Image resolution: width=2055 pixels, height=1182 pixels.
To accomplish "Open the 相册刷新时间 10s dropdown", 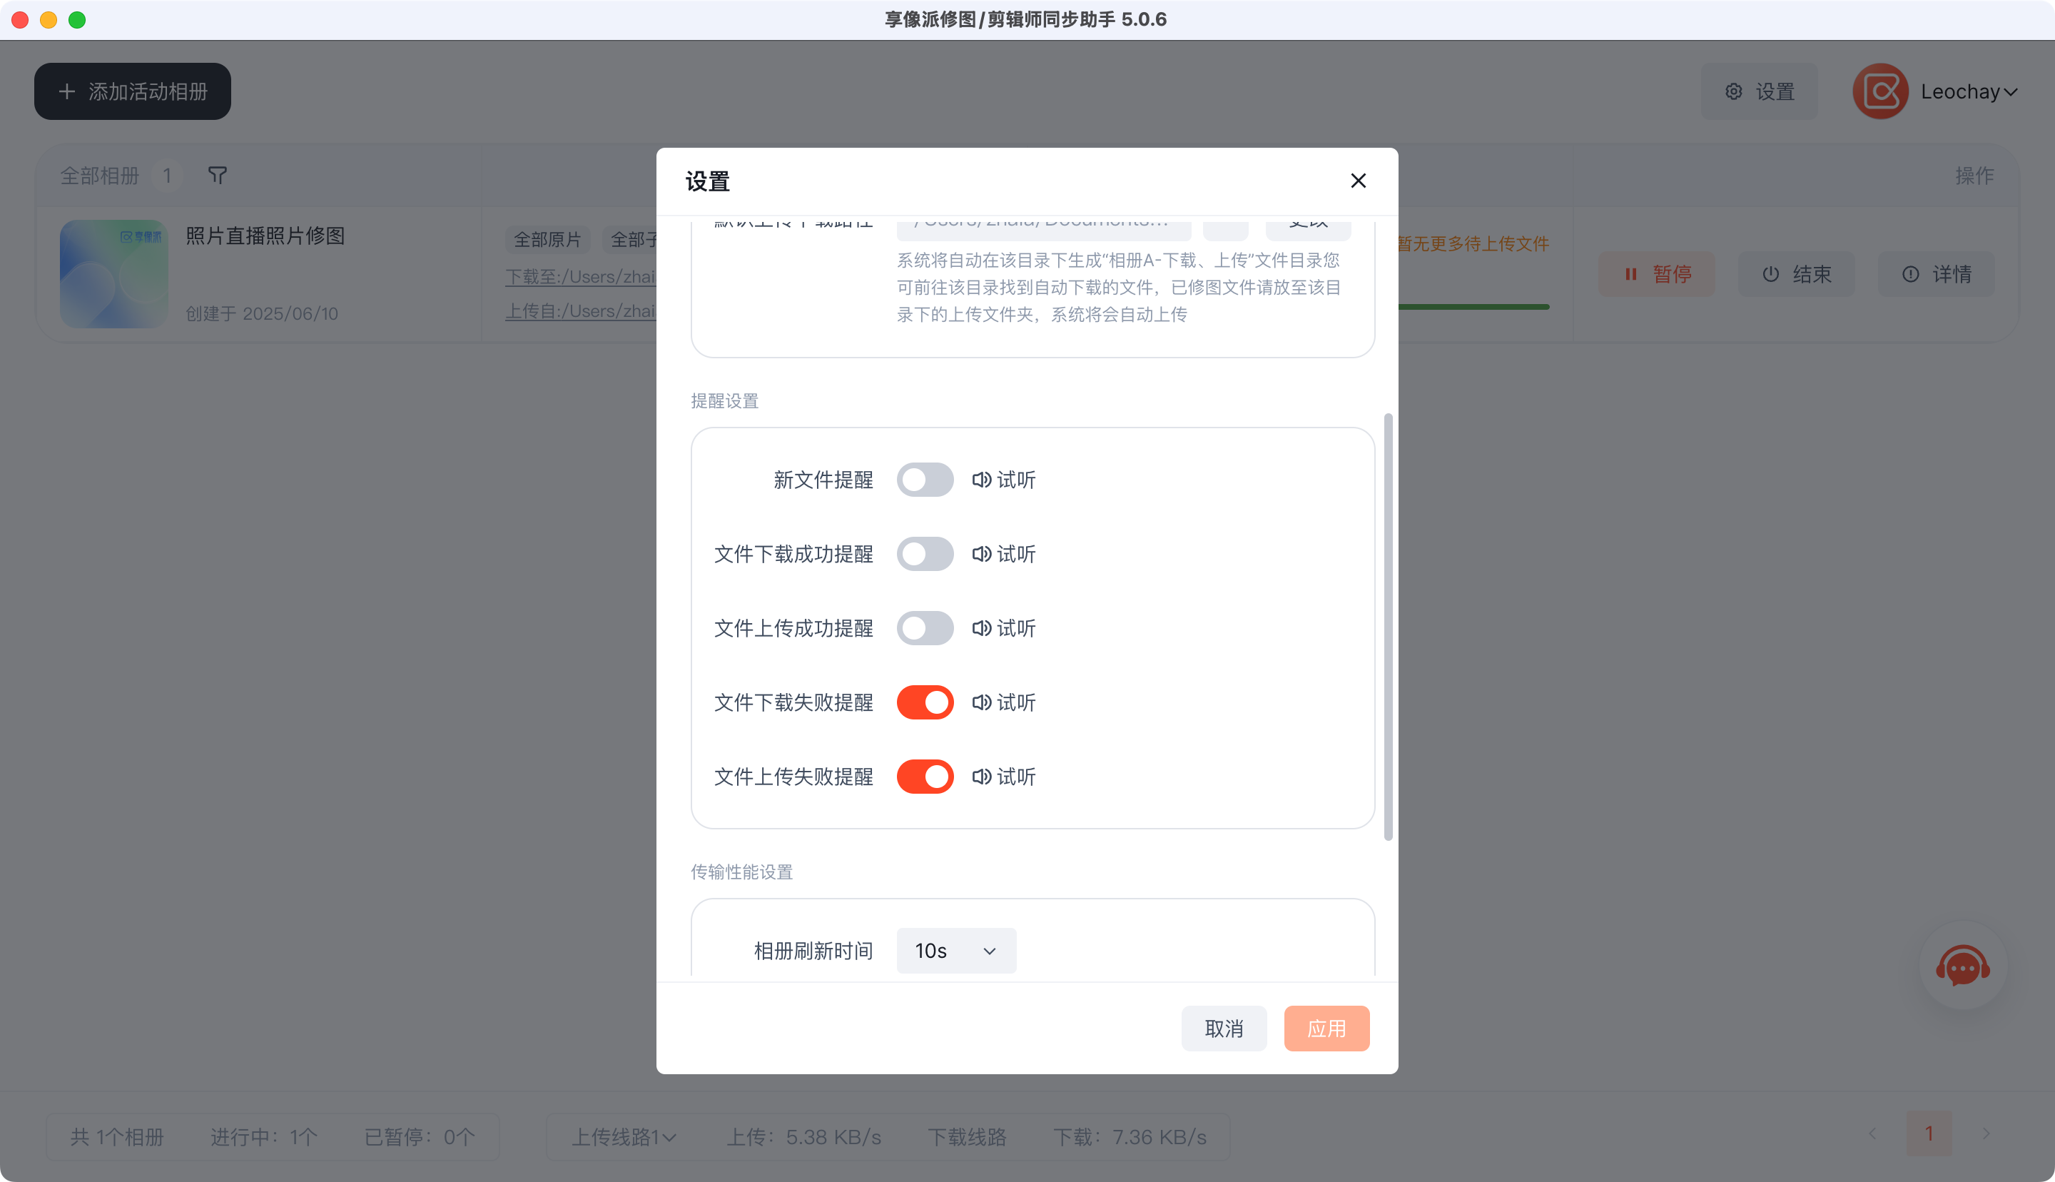I will click(955, 951).
